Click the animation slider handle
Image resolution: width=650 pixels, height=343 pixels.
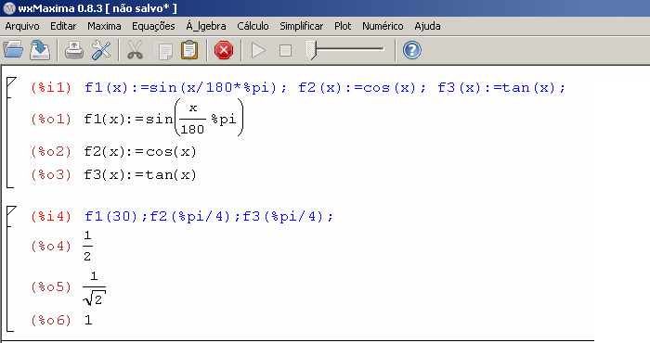[x=311, y=50]
